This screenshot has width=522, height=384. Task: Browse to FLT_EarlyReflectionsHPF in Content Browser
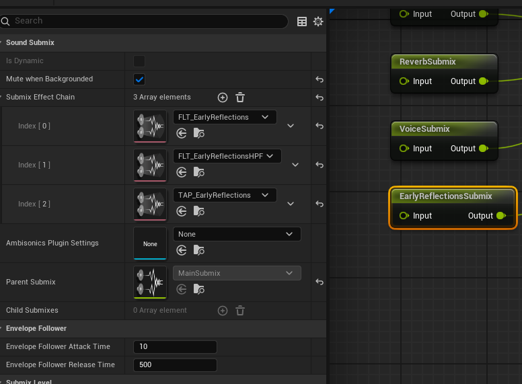click(198, 172)
